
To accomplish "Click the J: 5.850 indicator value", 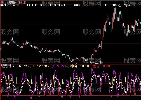I will click(59, 66).
